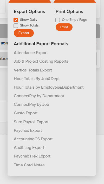
Task: Choose Vertical Totals Export
Action: (x=33, y=70)
